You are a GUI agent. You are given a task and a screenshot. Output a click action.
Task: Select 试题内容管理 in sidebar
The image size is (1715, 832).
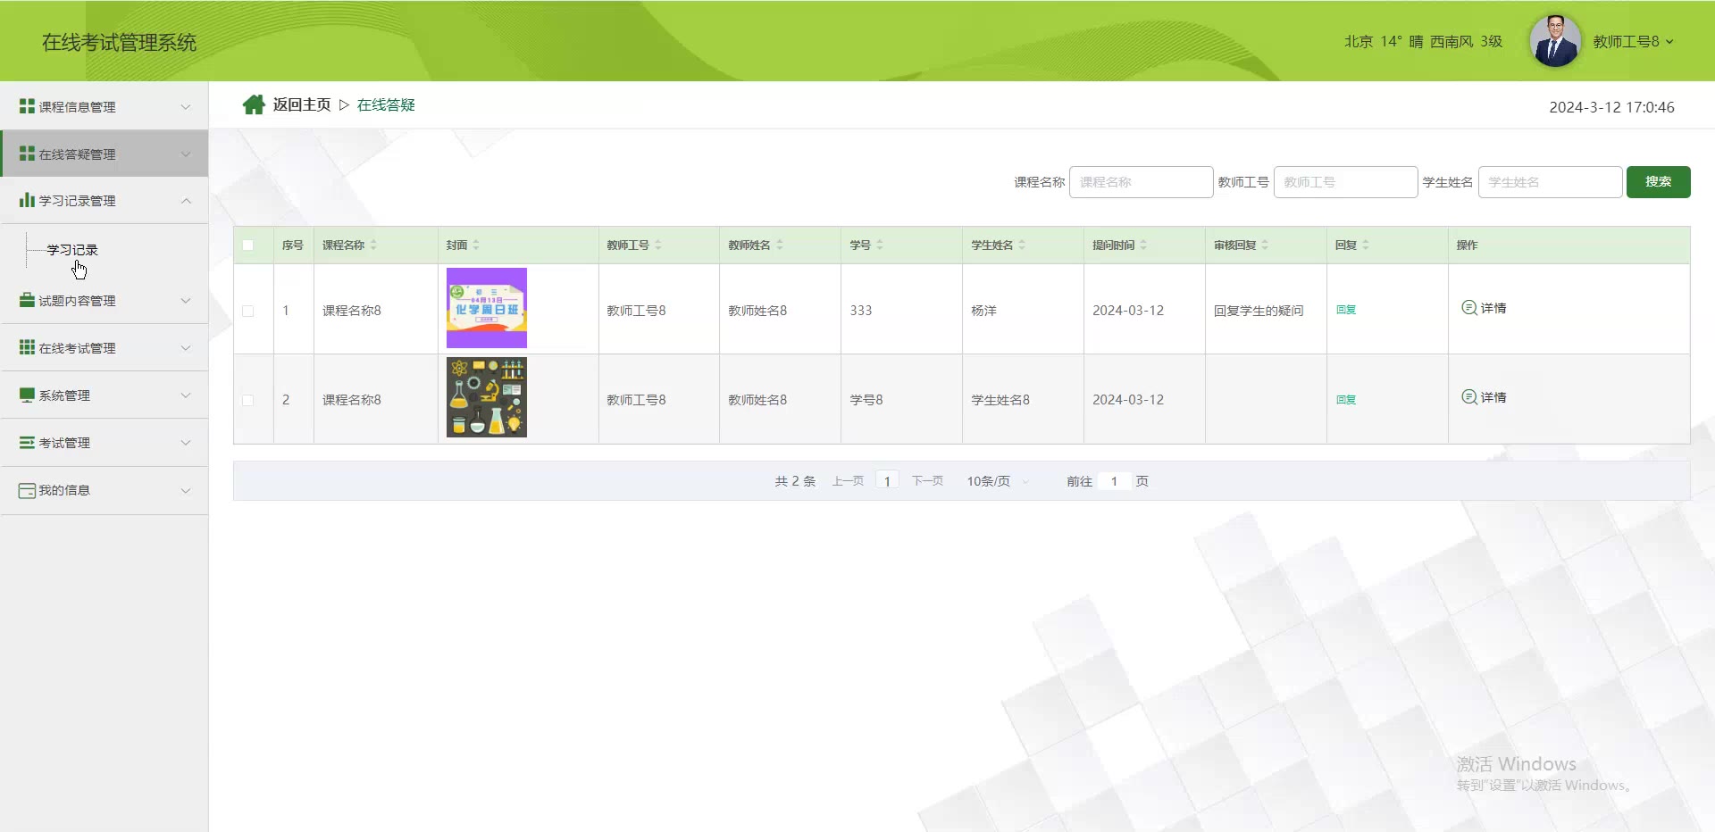105,300
